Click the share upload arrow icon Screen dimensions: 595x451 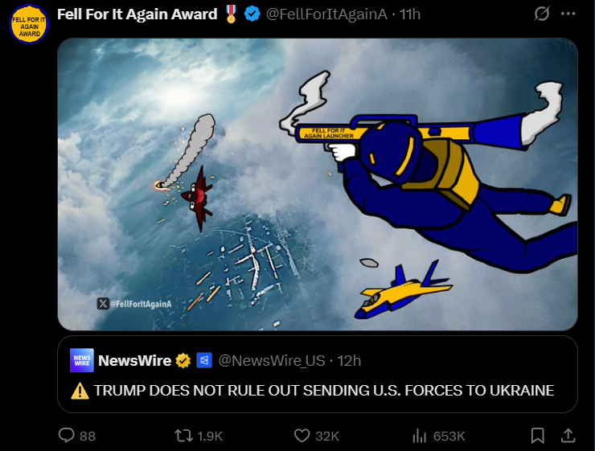tap(568, 436)
